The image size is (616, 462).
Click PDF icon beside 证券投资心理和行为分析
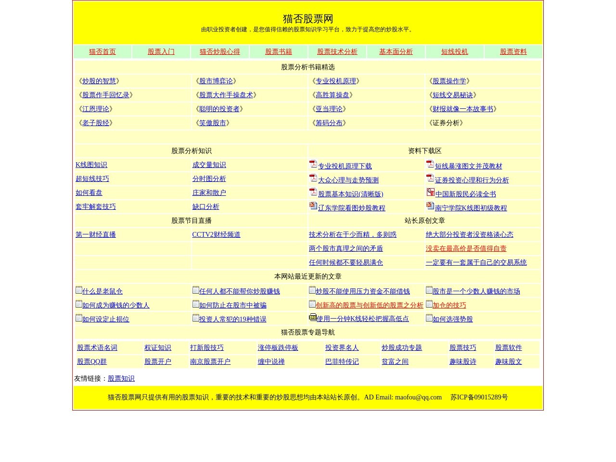tap(430, 178)
